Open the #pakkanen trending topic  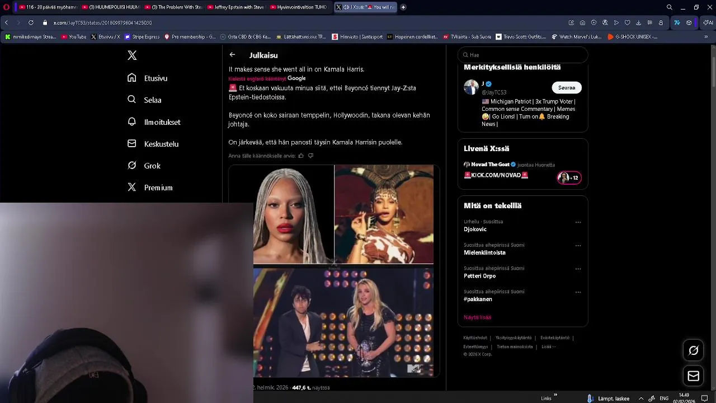click(478, 299)
